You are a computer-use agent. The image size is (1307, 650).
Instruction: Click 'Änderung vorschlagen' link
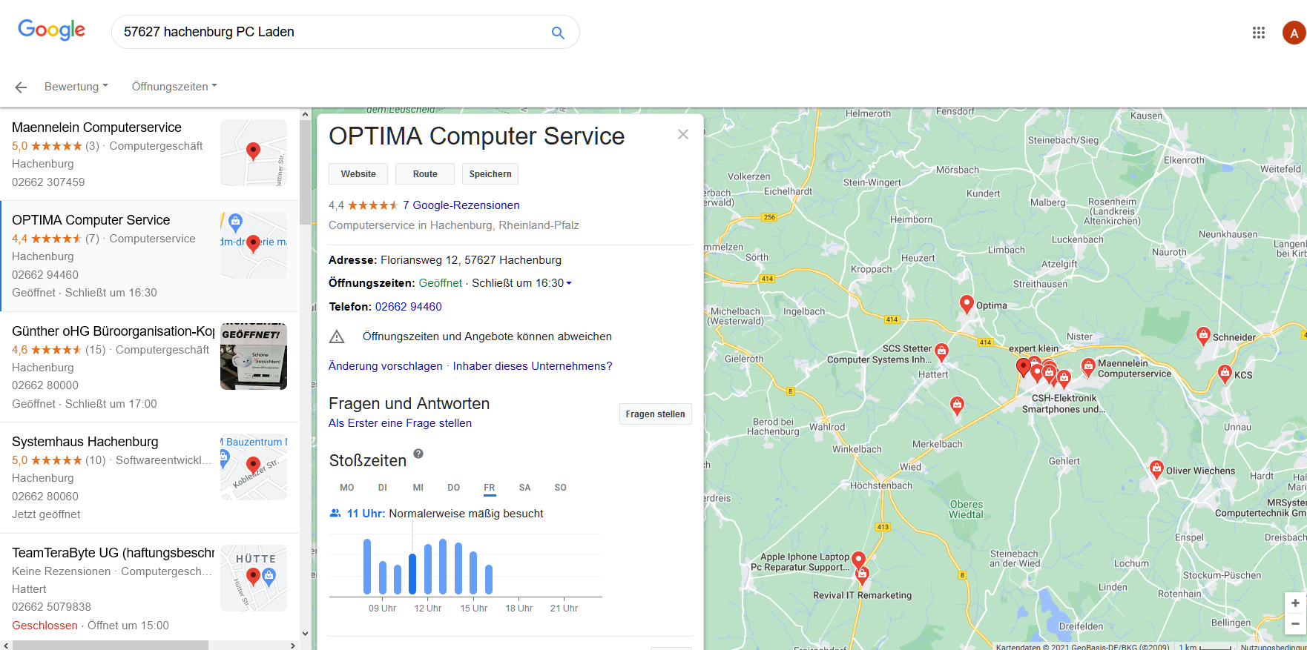[385, 366]
